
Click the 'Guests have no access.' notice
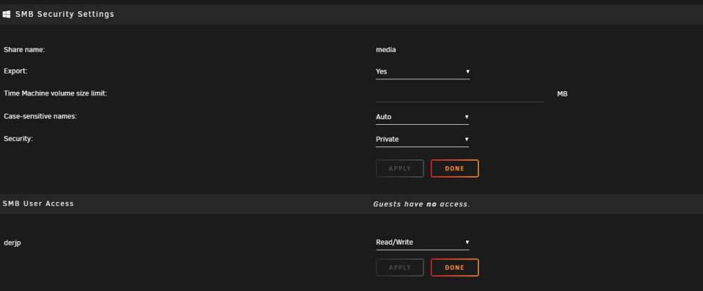(x=422, y=204)
